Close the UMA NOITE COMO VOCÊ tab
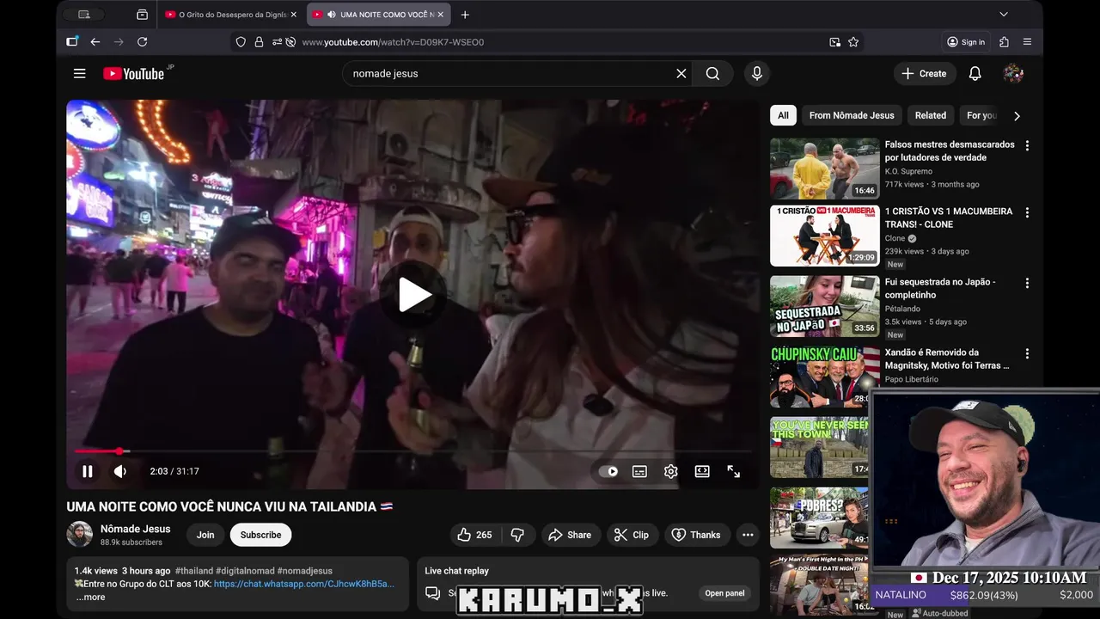 point(441,15)
